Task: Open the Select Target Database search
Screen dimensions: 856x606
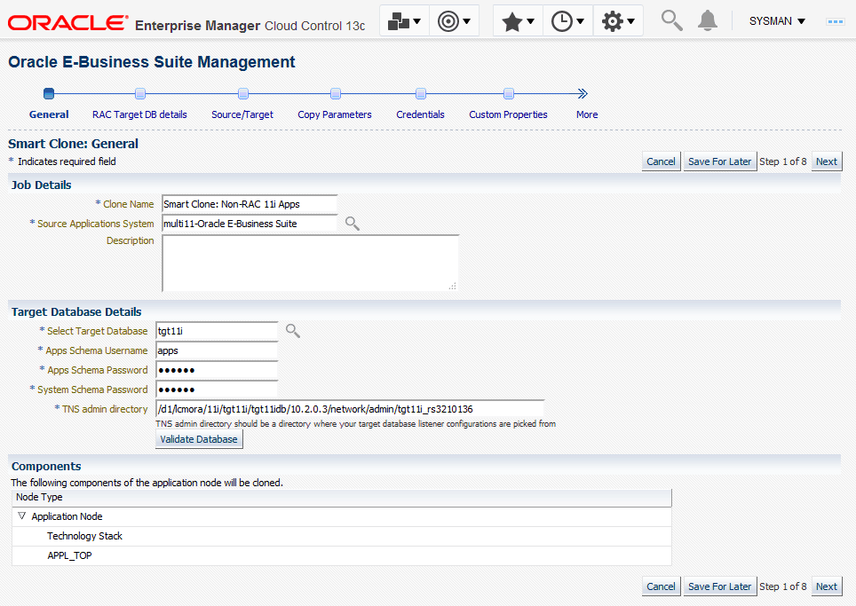Action: pyautogui.click(x=293, y=331)
